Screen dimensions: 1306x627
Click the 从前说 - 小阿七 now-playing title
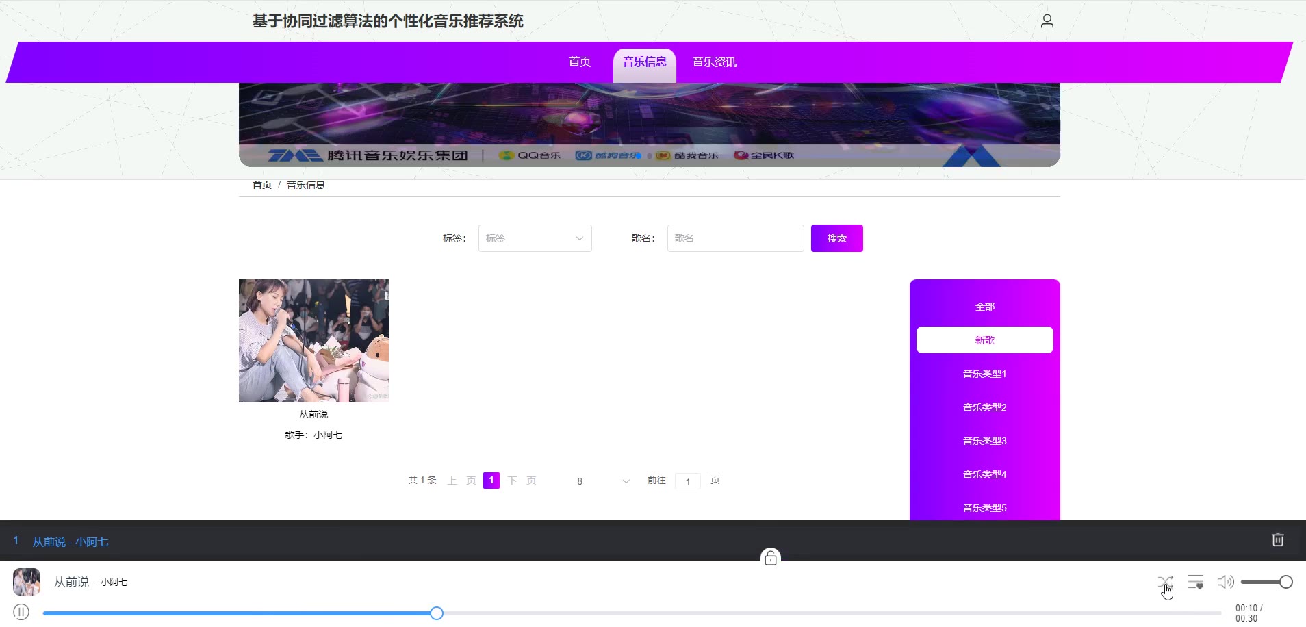(91, 582)
